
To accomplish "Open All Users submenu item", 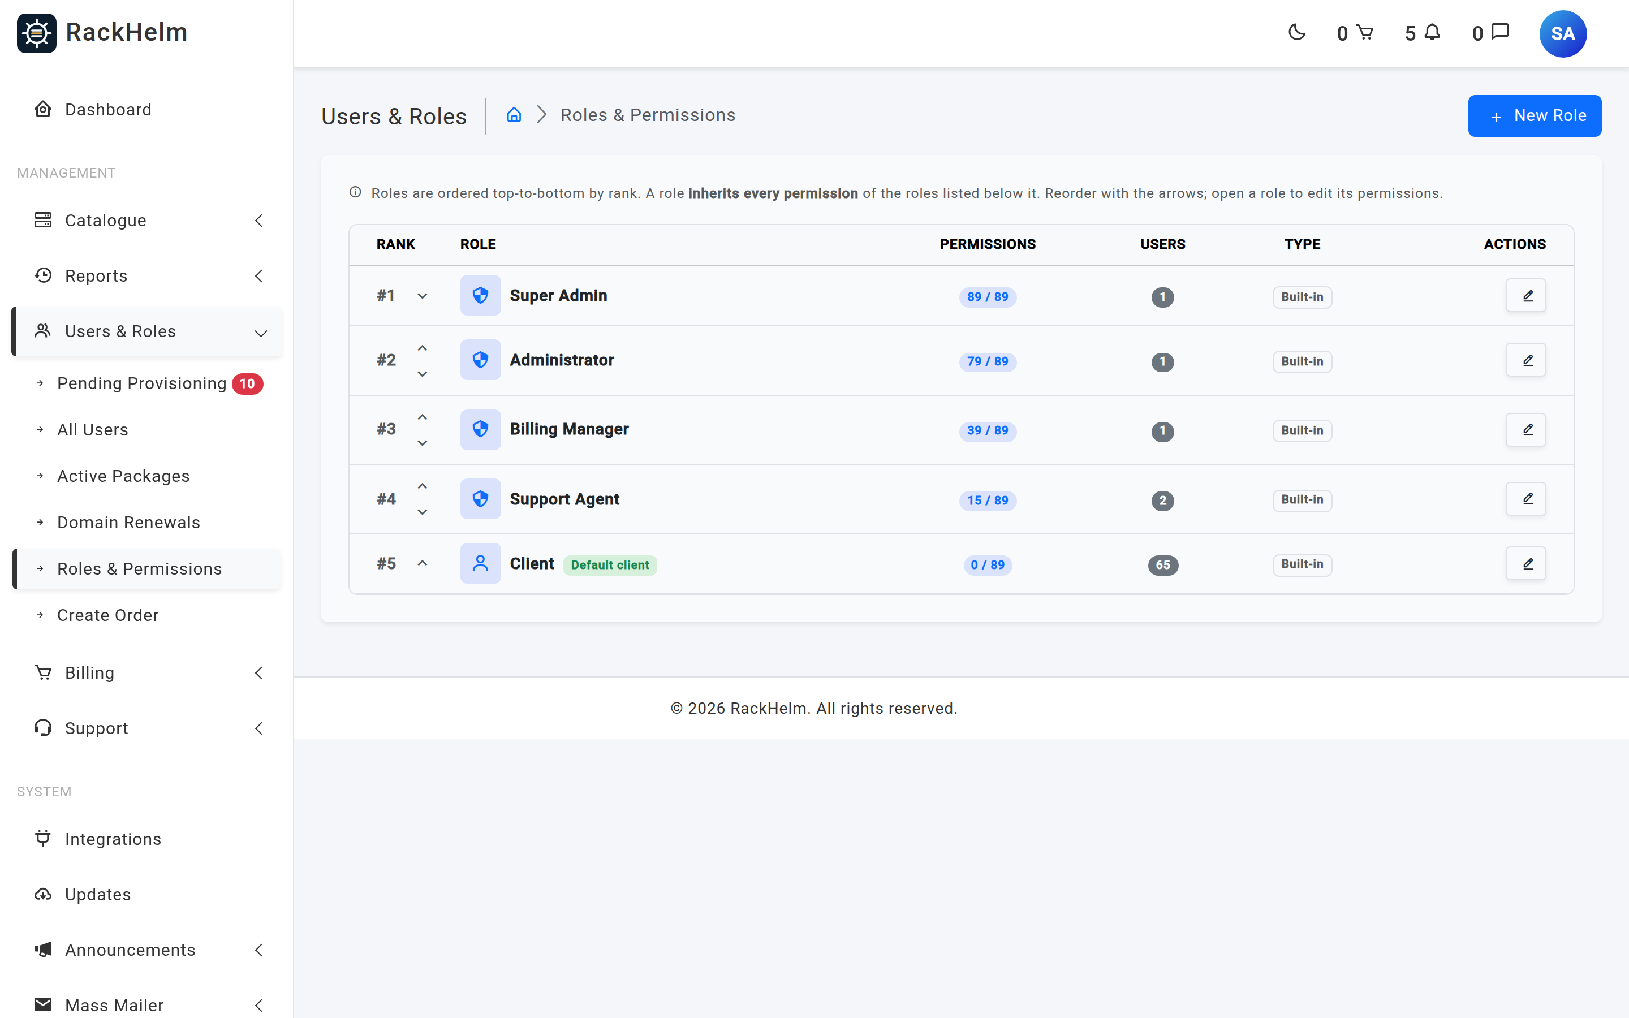I will tap(146, 430).
